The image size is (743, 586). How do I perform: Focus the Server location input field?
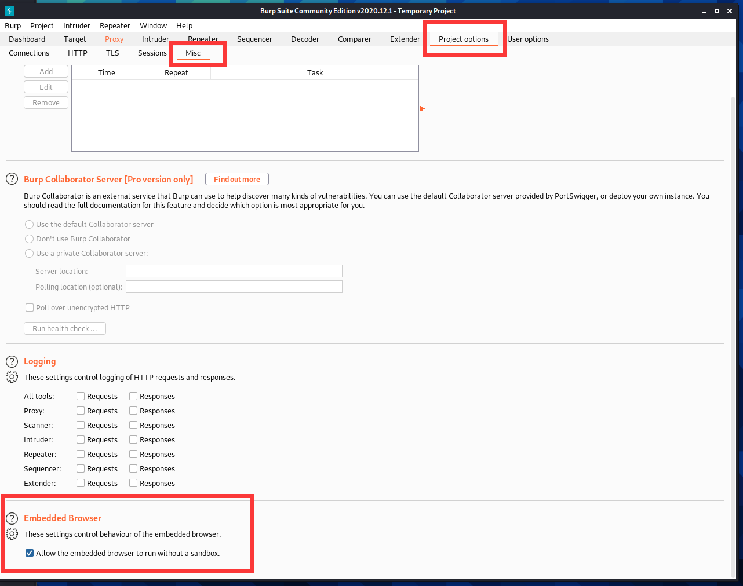pyautogui.click(x=234, y=271)
